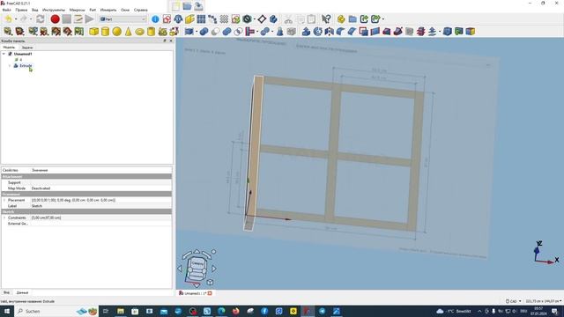Open Telegram from the taskbar
Screen dimensions: 564x317
[x=322, y=311]
